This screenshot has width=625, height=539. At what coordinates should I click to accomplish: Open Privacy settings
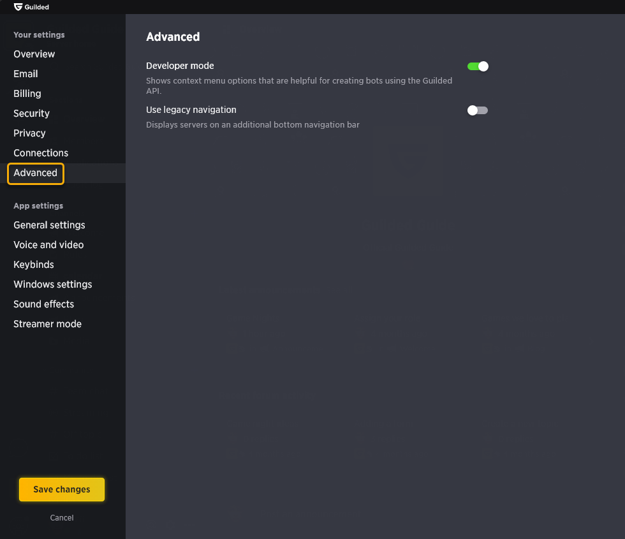(x=29, y=133)
